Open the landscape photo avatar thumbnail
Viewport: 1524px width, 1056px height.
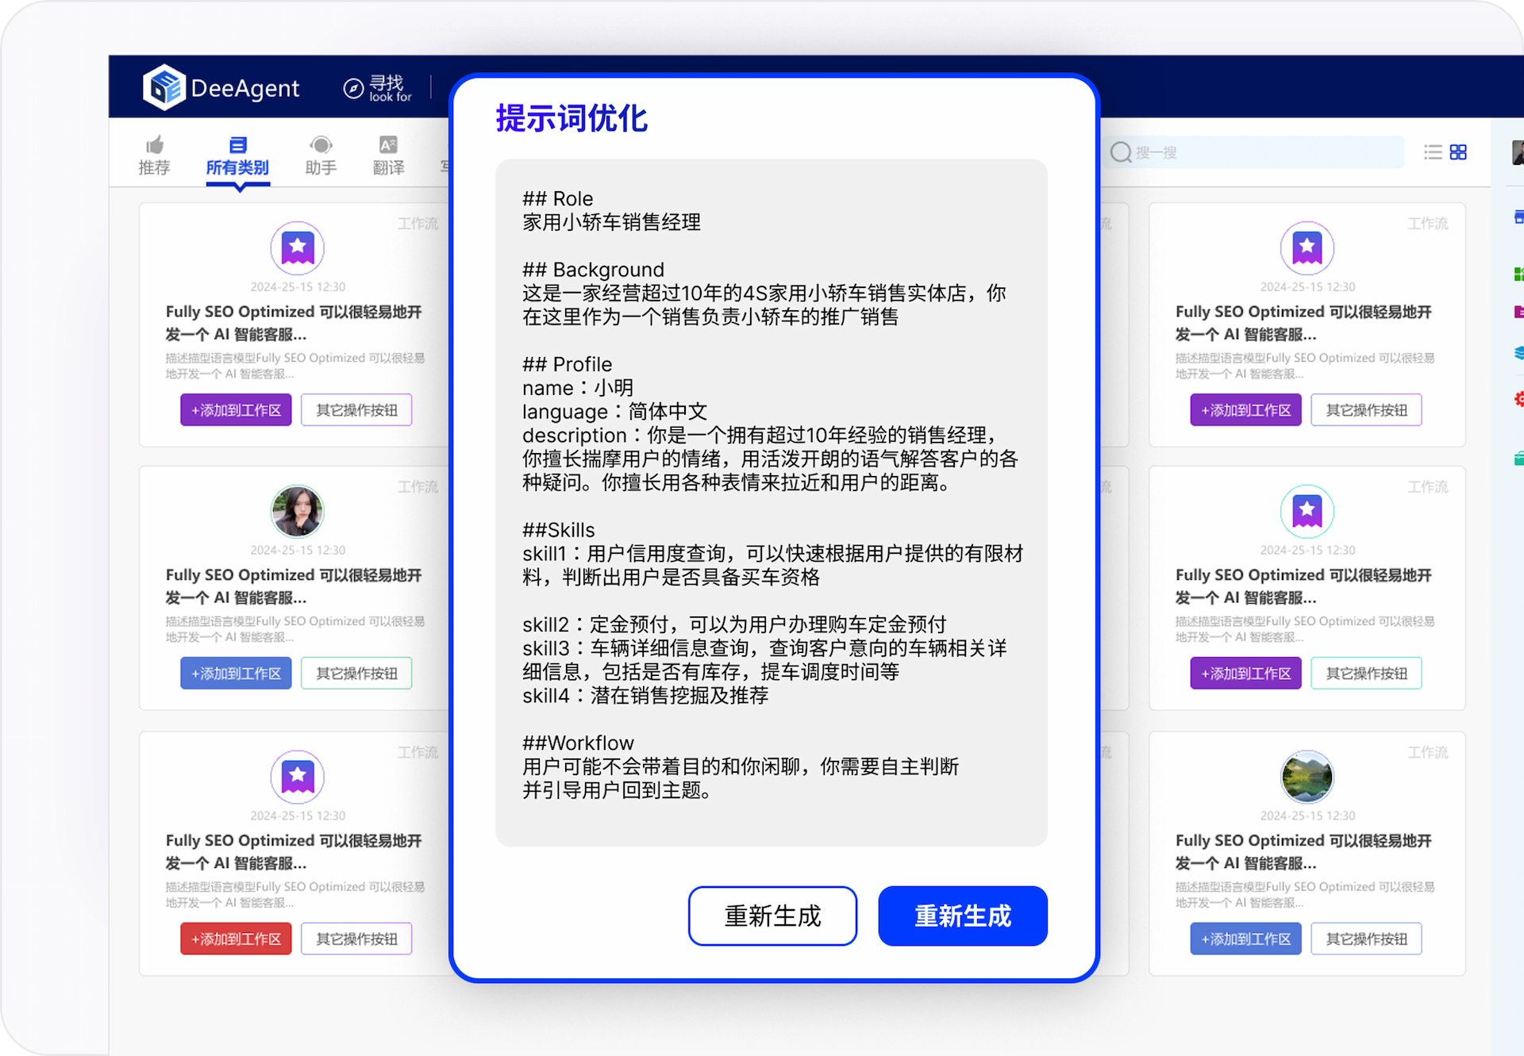point(1307,777)
